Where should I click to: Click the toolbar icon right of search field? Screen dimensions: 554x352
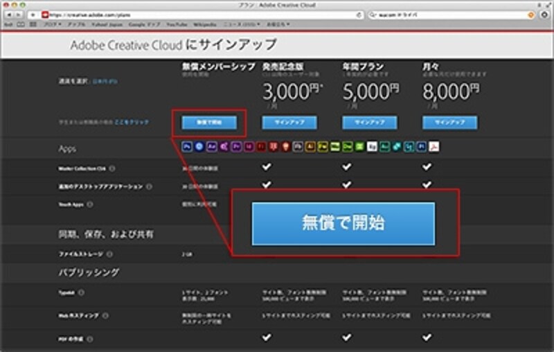[544, 15]
